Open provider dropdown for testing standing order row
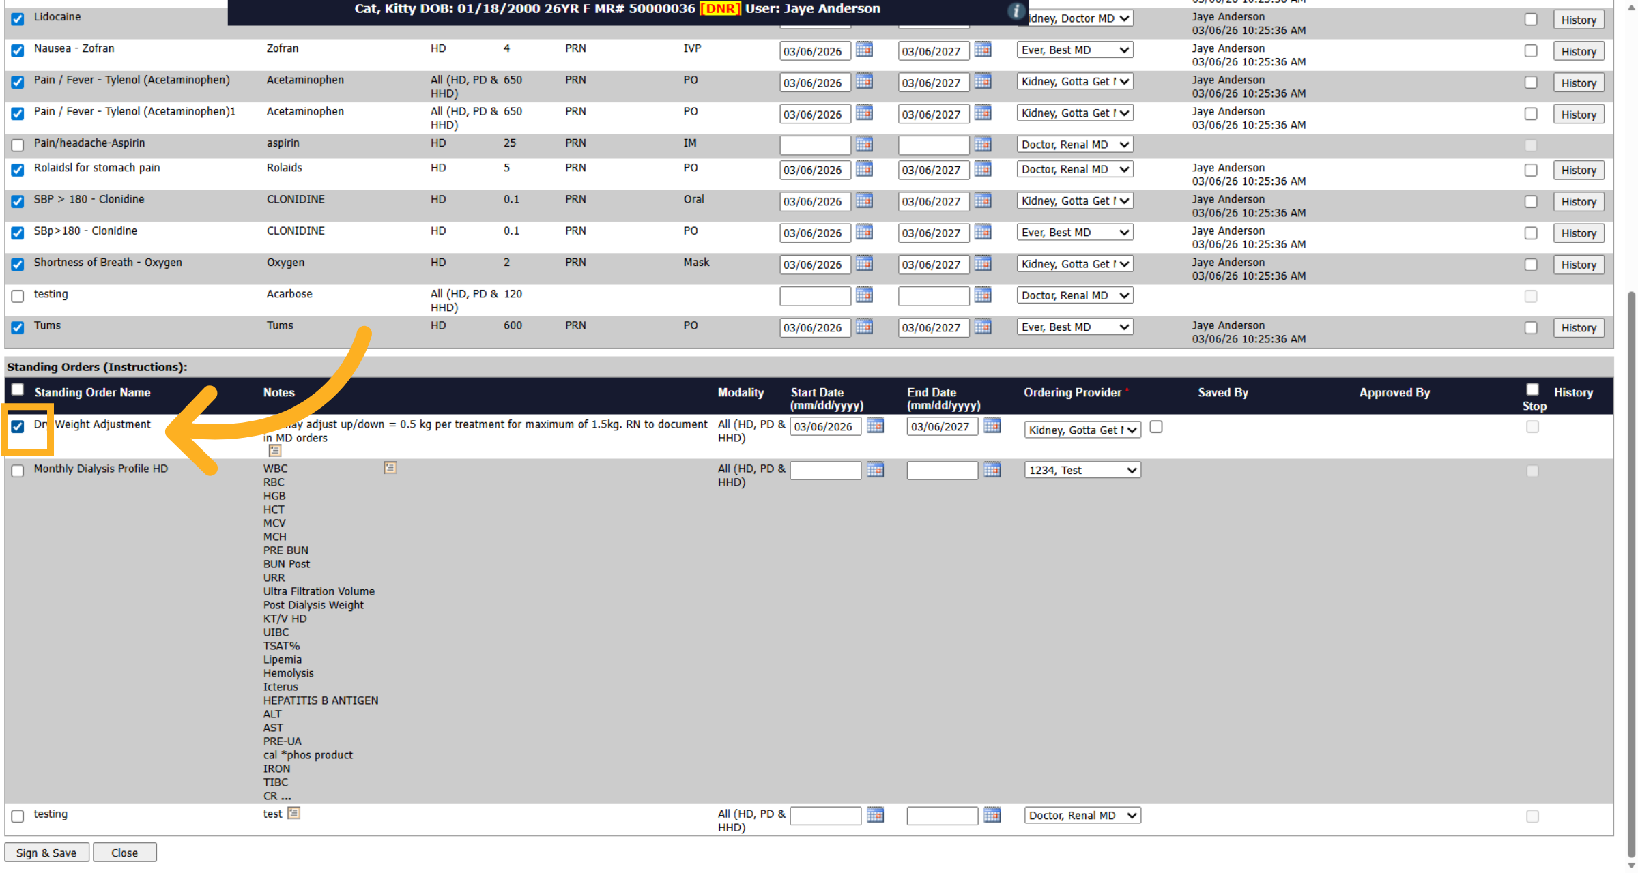 1082,815
